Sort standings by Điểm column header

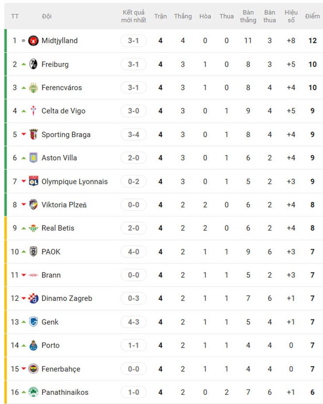click(x=313, y=16)
